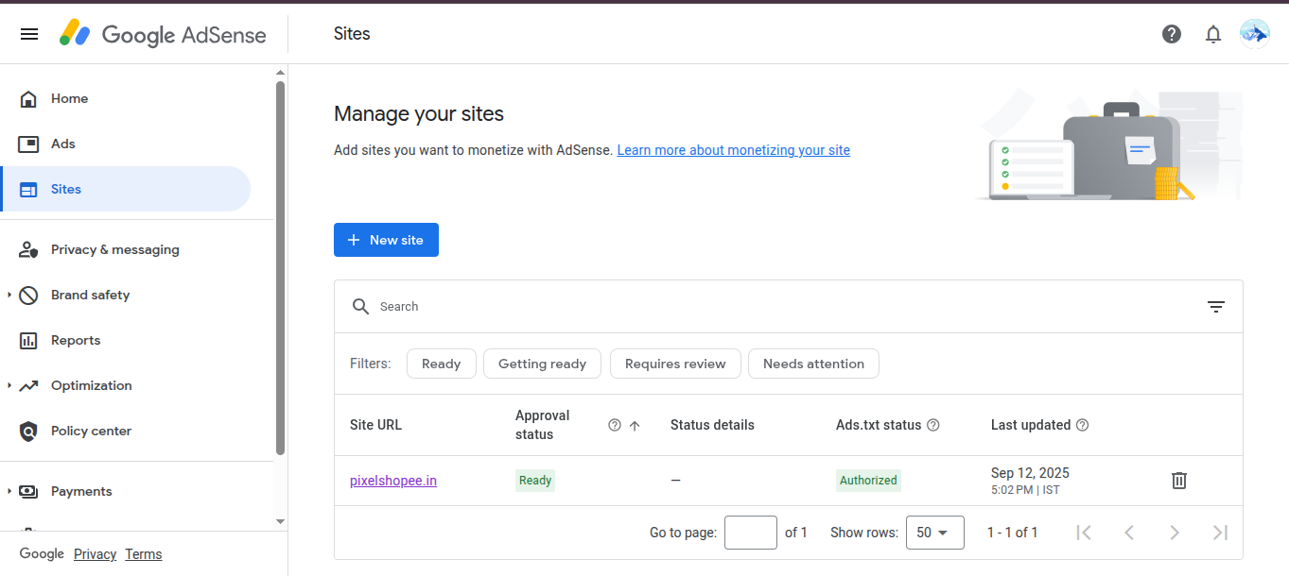Open the table filter icon
The height and width of the screenshot is (576, 1289).
1216,307
